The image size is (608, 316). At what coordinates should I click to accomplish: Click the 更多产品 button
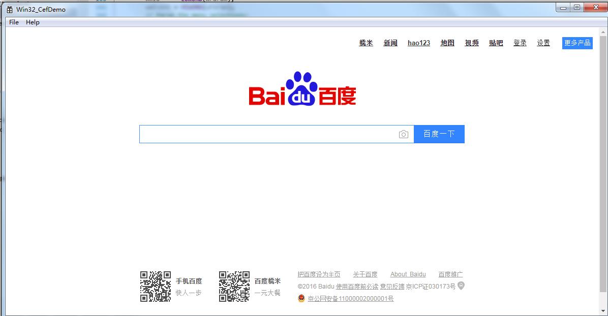[x=577, y=43]
